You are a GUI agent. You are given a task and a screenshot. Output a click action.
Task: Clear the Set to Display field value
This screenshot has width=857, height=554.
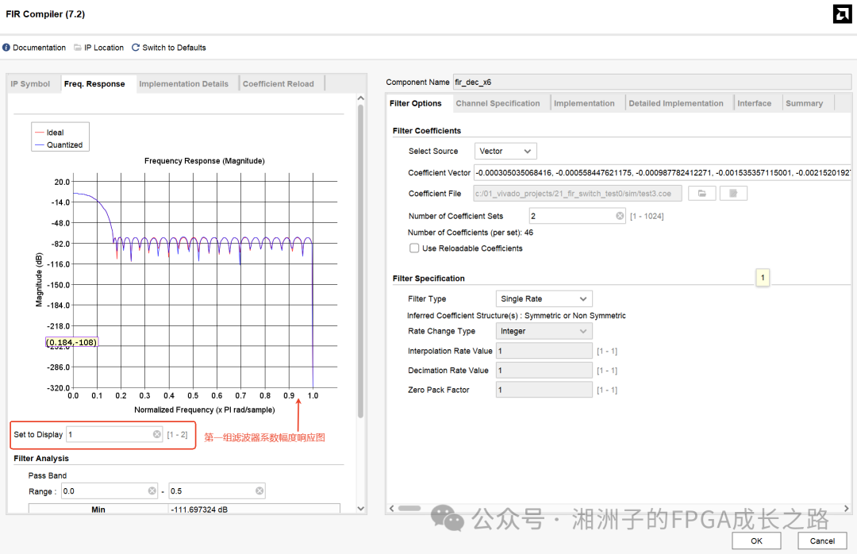tap(157, 434)
